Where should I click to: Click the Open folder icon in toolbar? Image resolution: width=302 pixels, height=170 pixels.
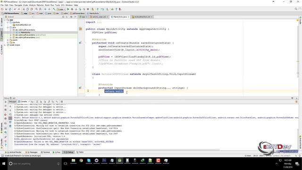(2, 9)
